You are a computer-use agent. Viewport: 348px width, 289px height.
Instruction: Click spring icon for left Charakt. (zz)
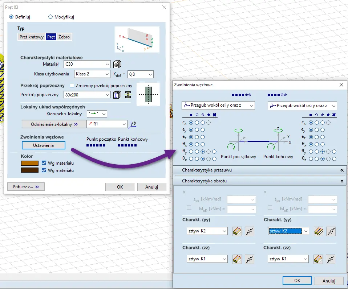249,259
